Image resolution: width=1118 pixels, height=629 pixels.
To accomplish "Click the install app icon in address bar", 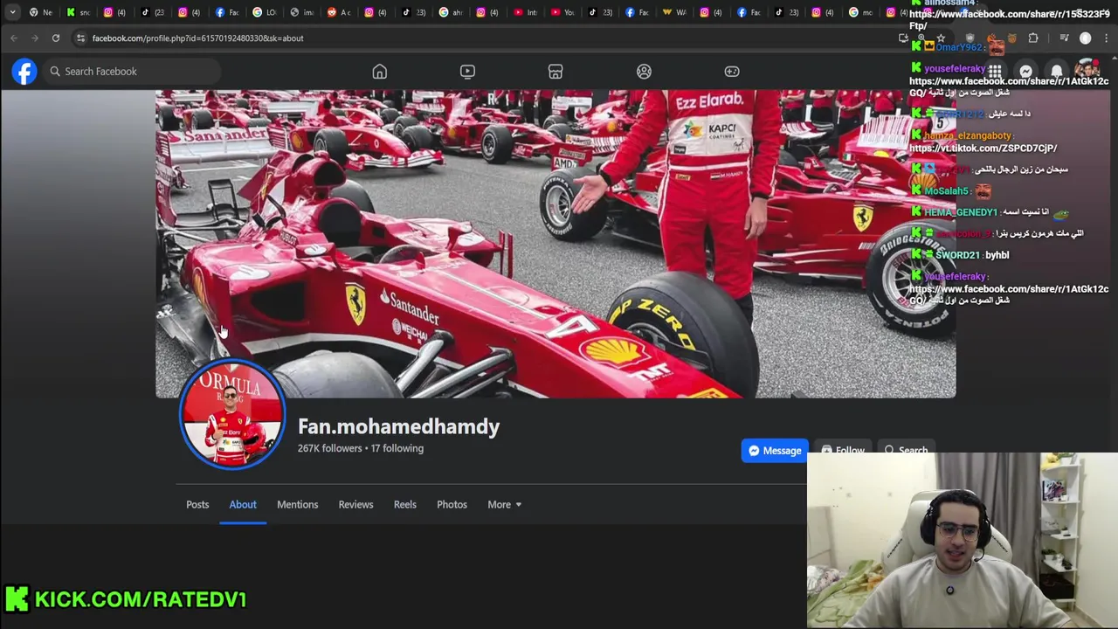I will click(x=903, y=38).
